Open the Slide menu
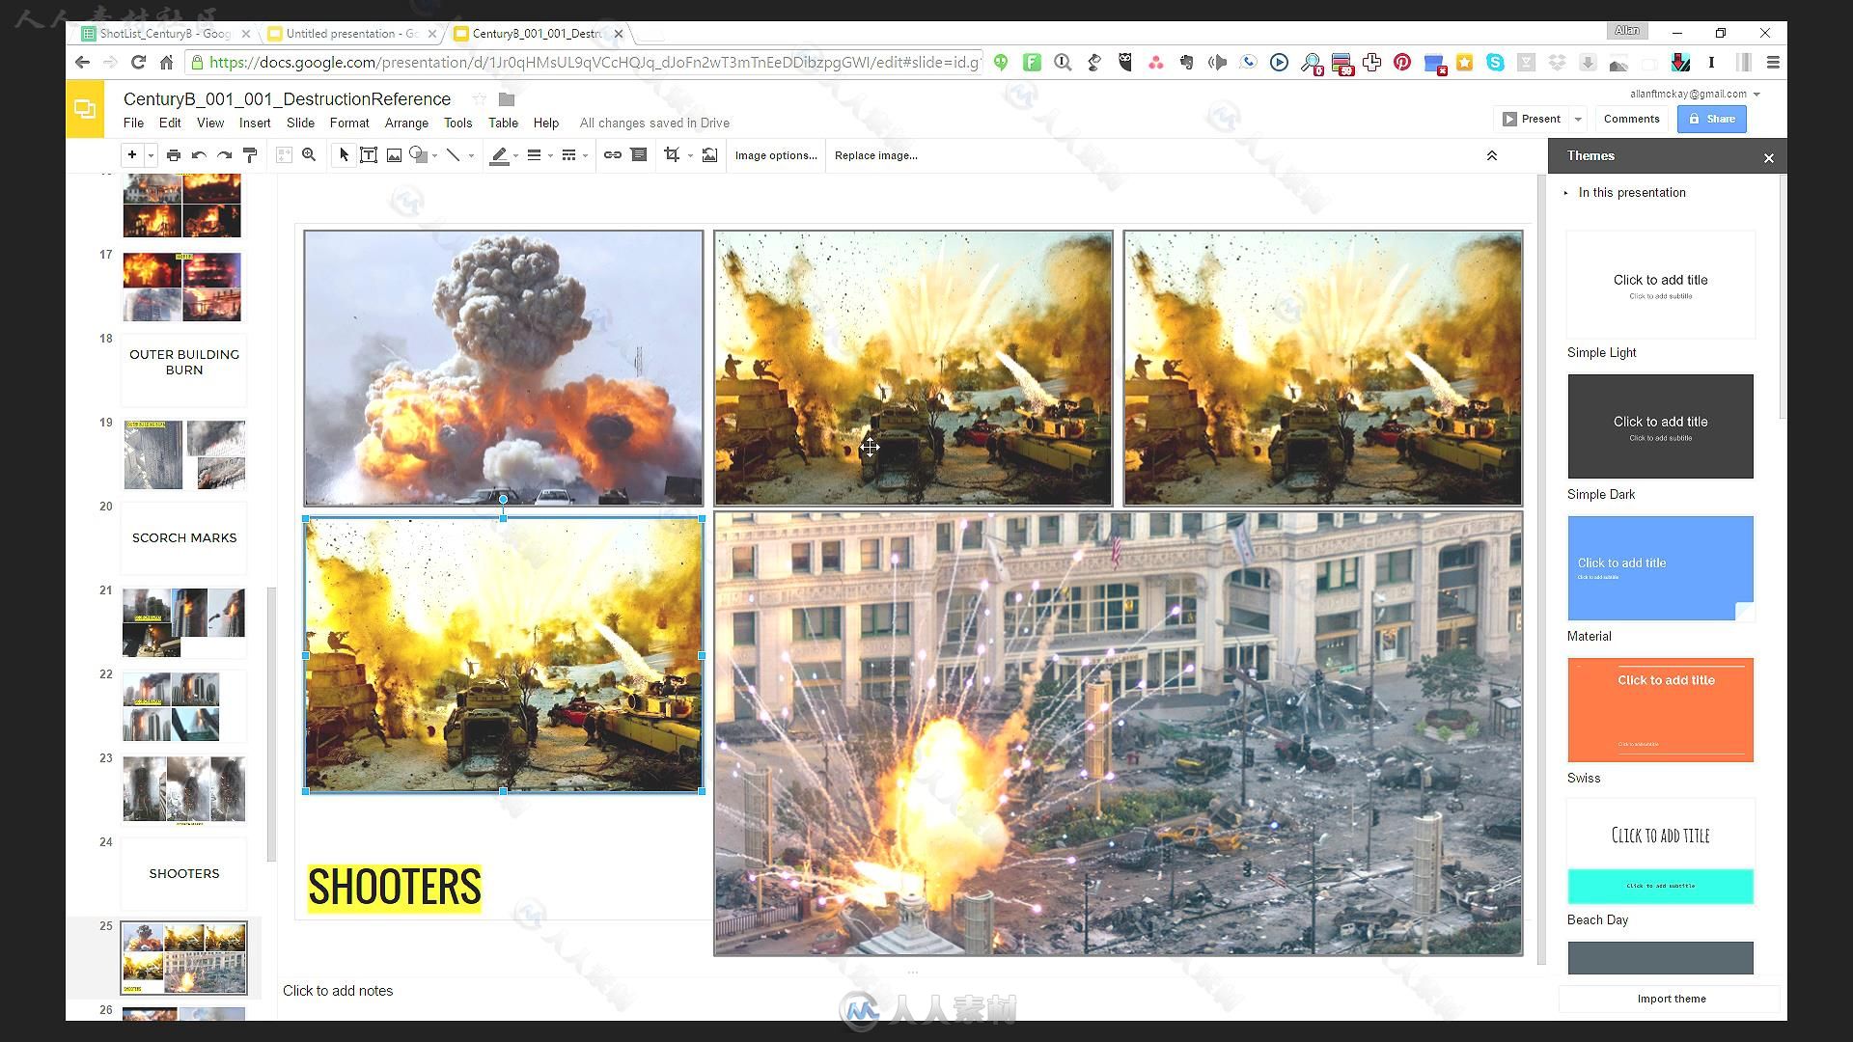This screenshot has width=1853, height=1042. pyautogui.click(x=300, y=123)
